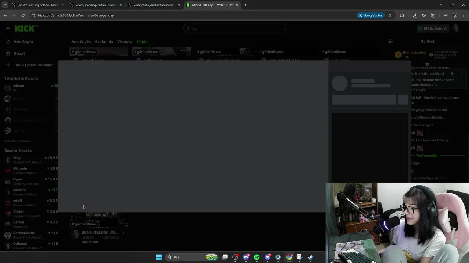The width and height of the screenshot is (469, 263).
Task: Click the Windows taskbar search box
Action: click(192, 257)
